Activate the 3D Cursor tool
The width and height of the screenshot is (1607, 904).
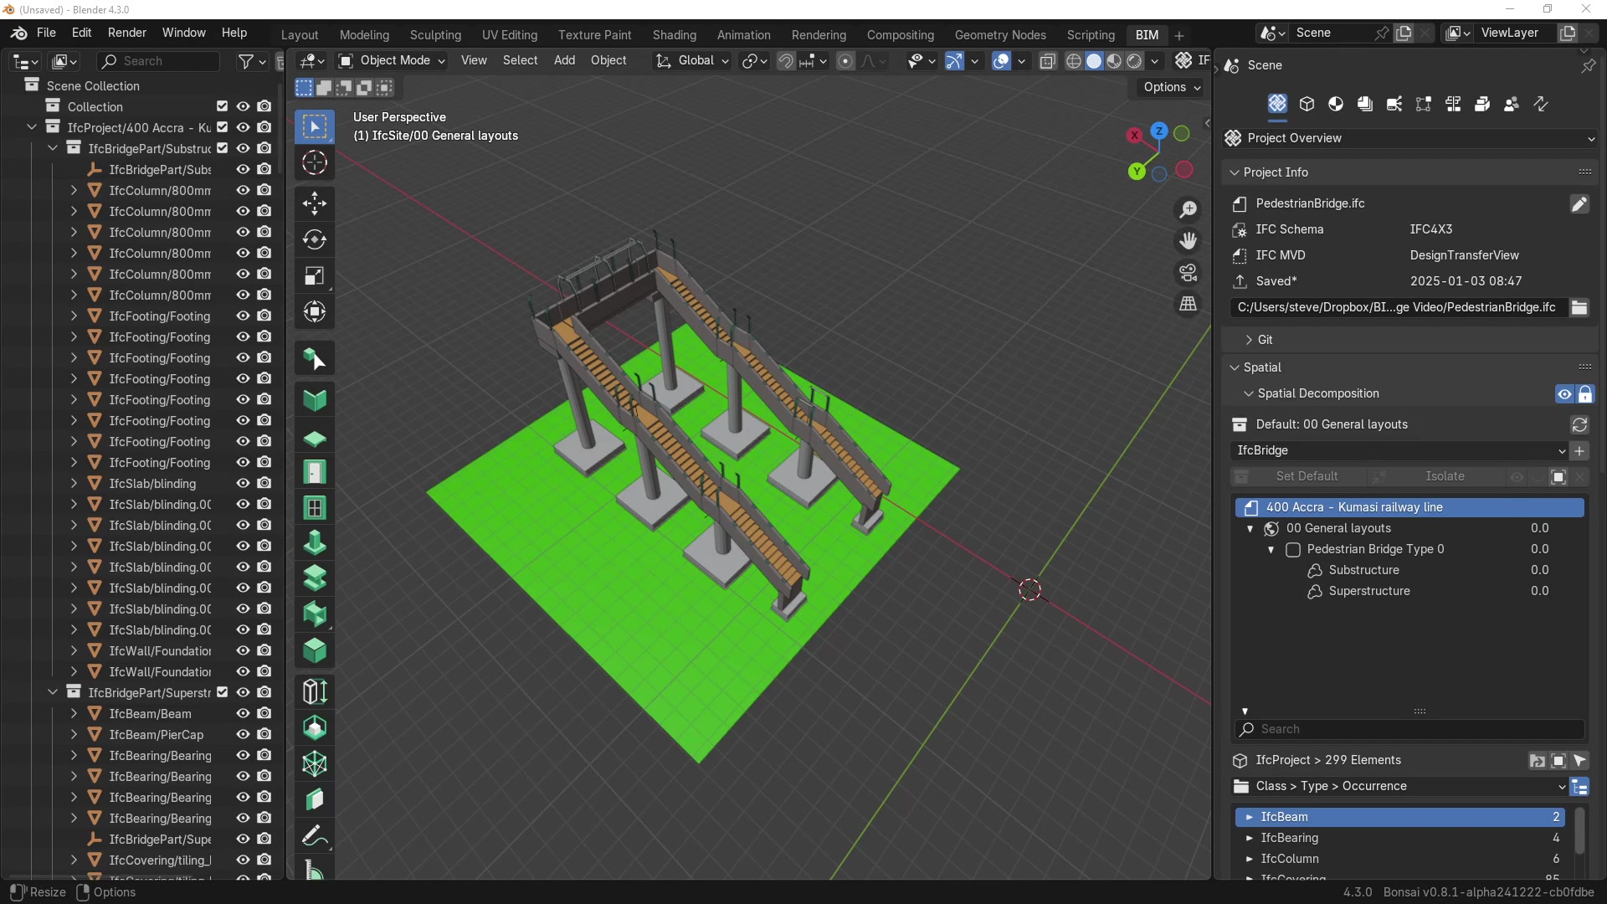(315, 162)
